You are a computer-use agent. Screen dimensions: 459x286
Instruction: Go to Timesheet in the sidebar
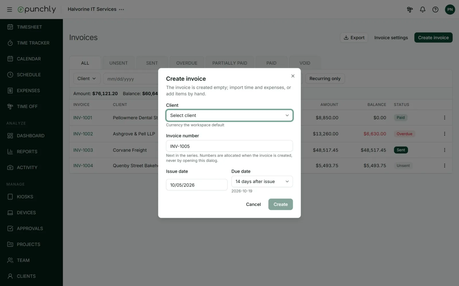pyautogui.click(x=31, y=27)
